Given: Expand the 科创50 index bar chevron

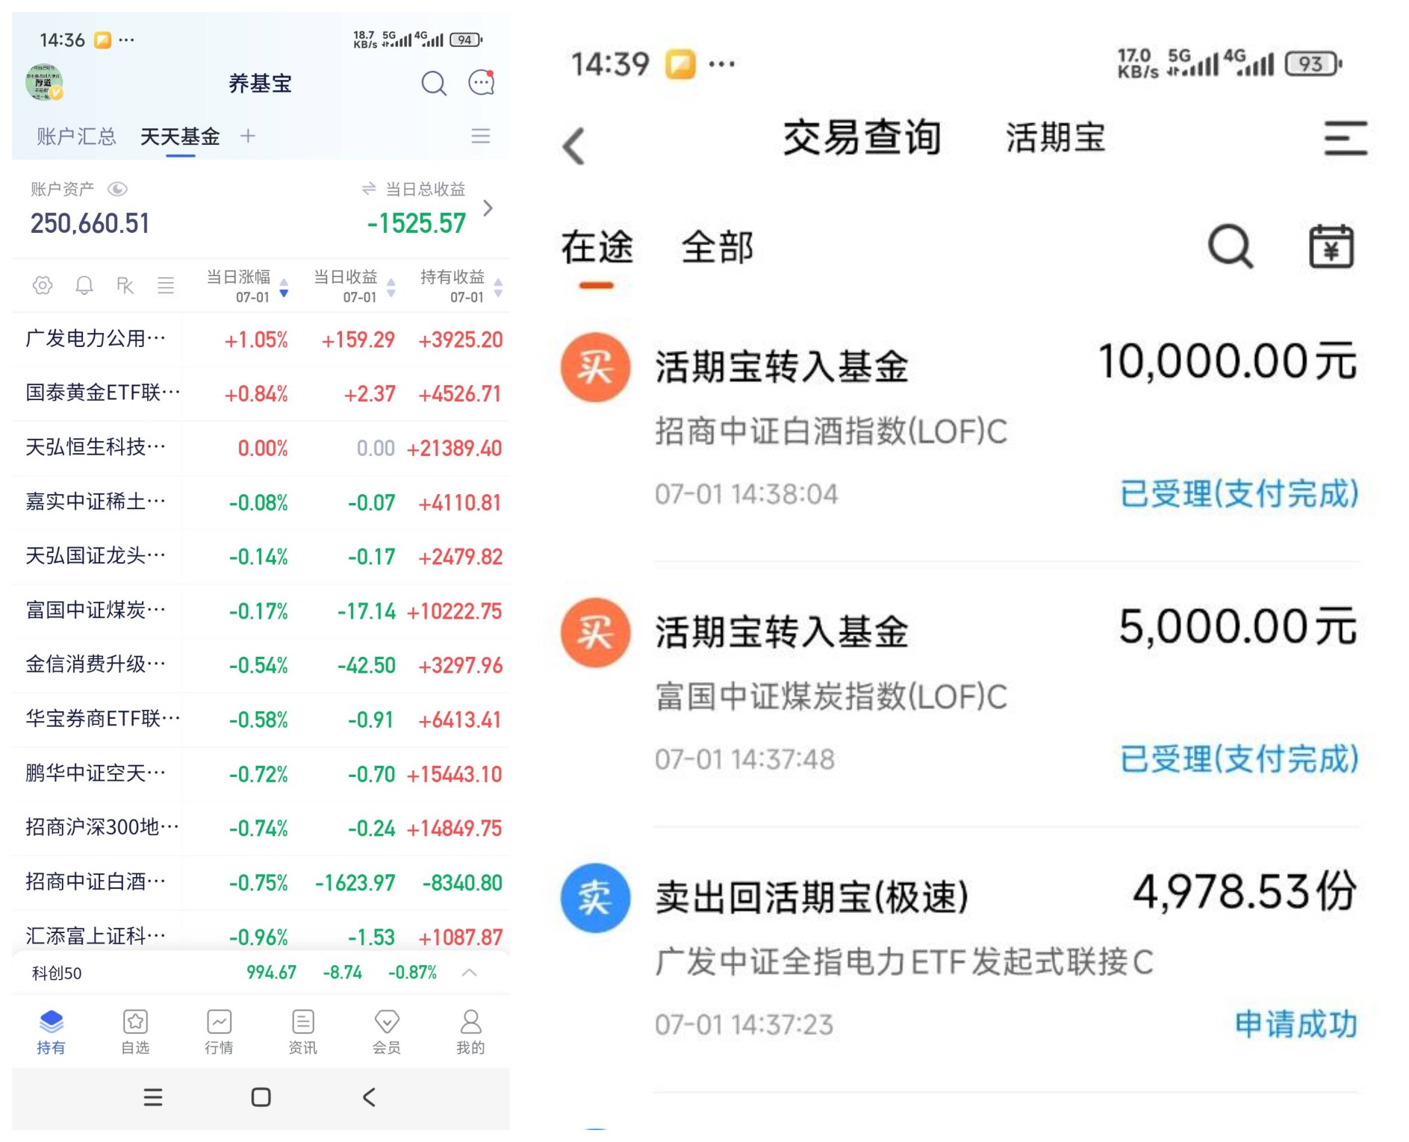Looking at the screenshot, I should pos(470,973).
